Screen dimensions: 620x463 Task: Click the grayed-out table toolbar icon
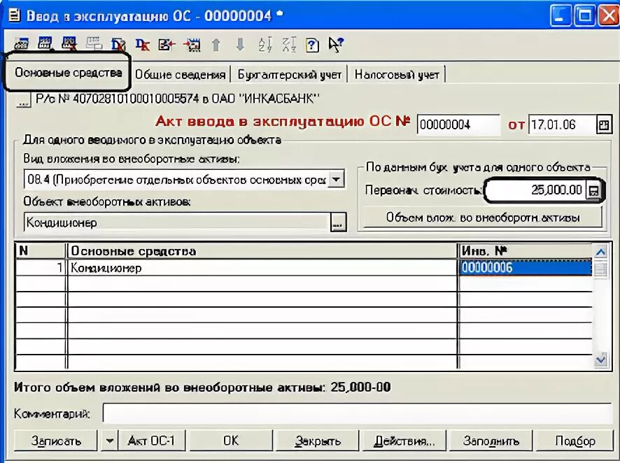click(94, 44)
